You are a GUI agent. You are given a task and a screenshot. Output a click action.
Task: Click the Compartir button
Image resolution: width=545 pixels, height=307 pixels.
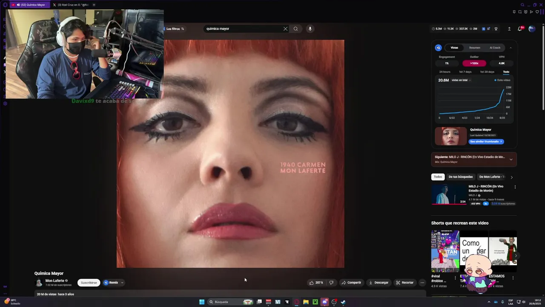[x=351, y=282]
